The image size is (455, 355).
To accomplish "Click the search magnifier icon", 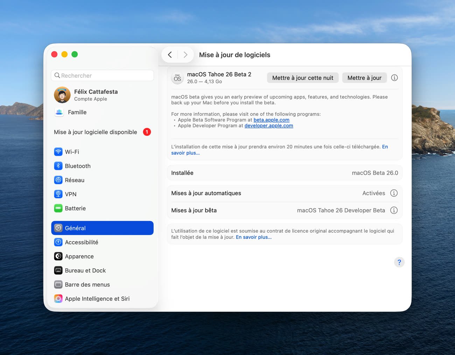I will point(57,75).
